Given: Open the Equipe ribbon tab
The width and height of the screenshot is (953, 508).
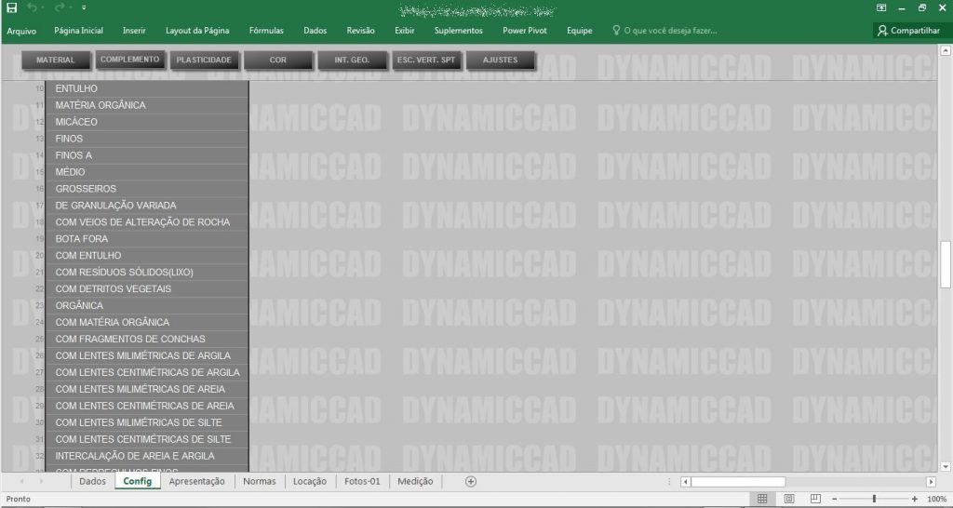Looking at the screenshot, I should point(579,31).
